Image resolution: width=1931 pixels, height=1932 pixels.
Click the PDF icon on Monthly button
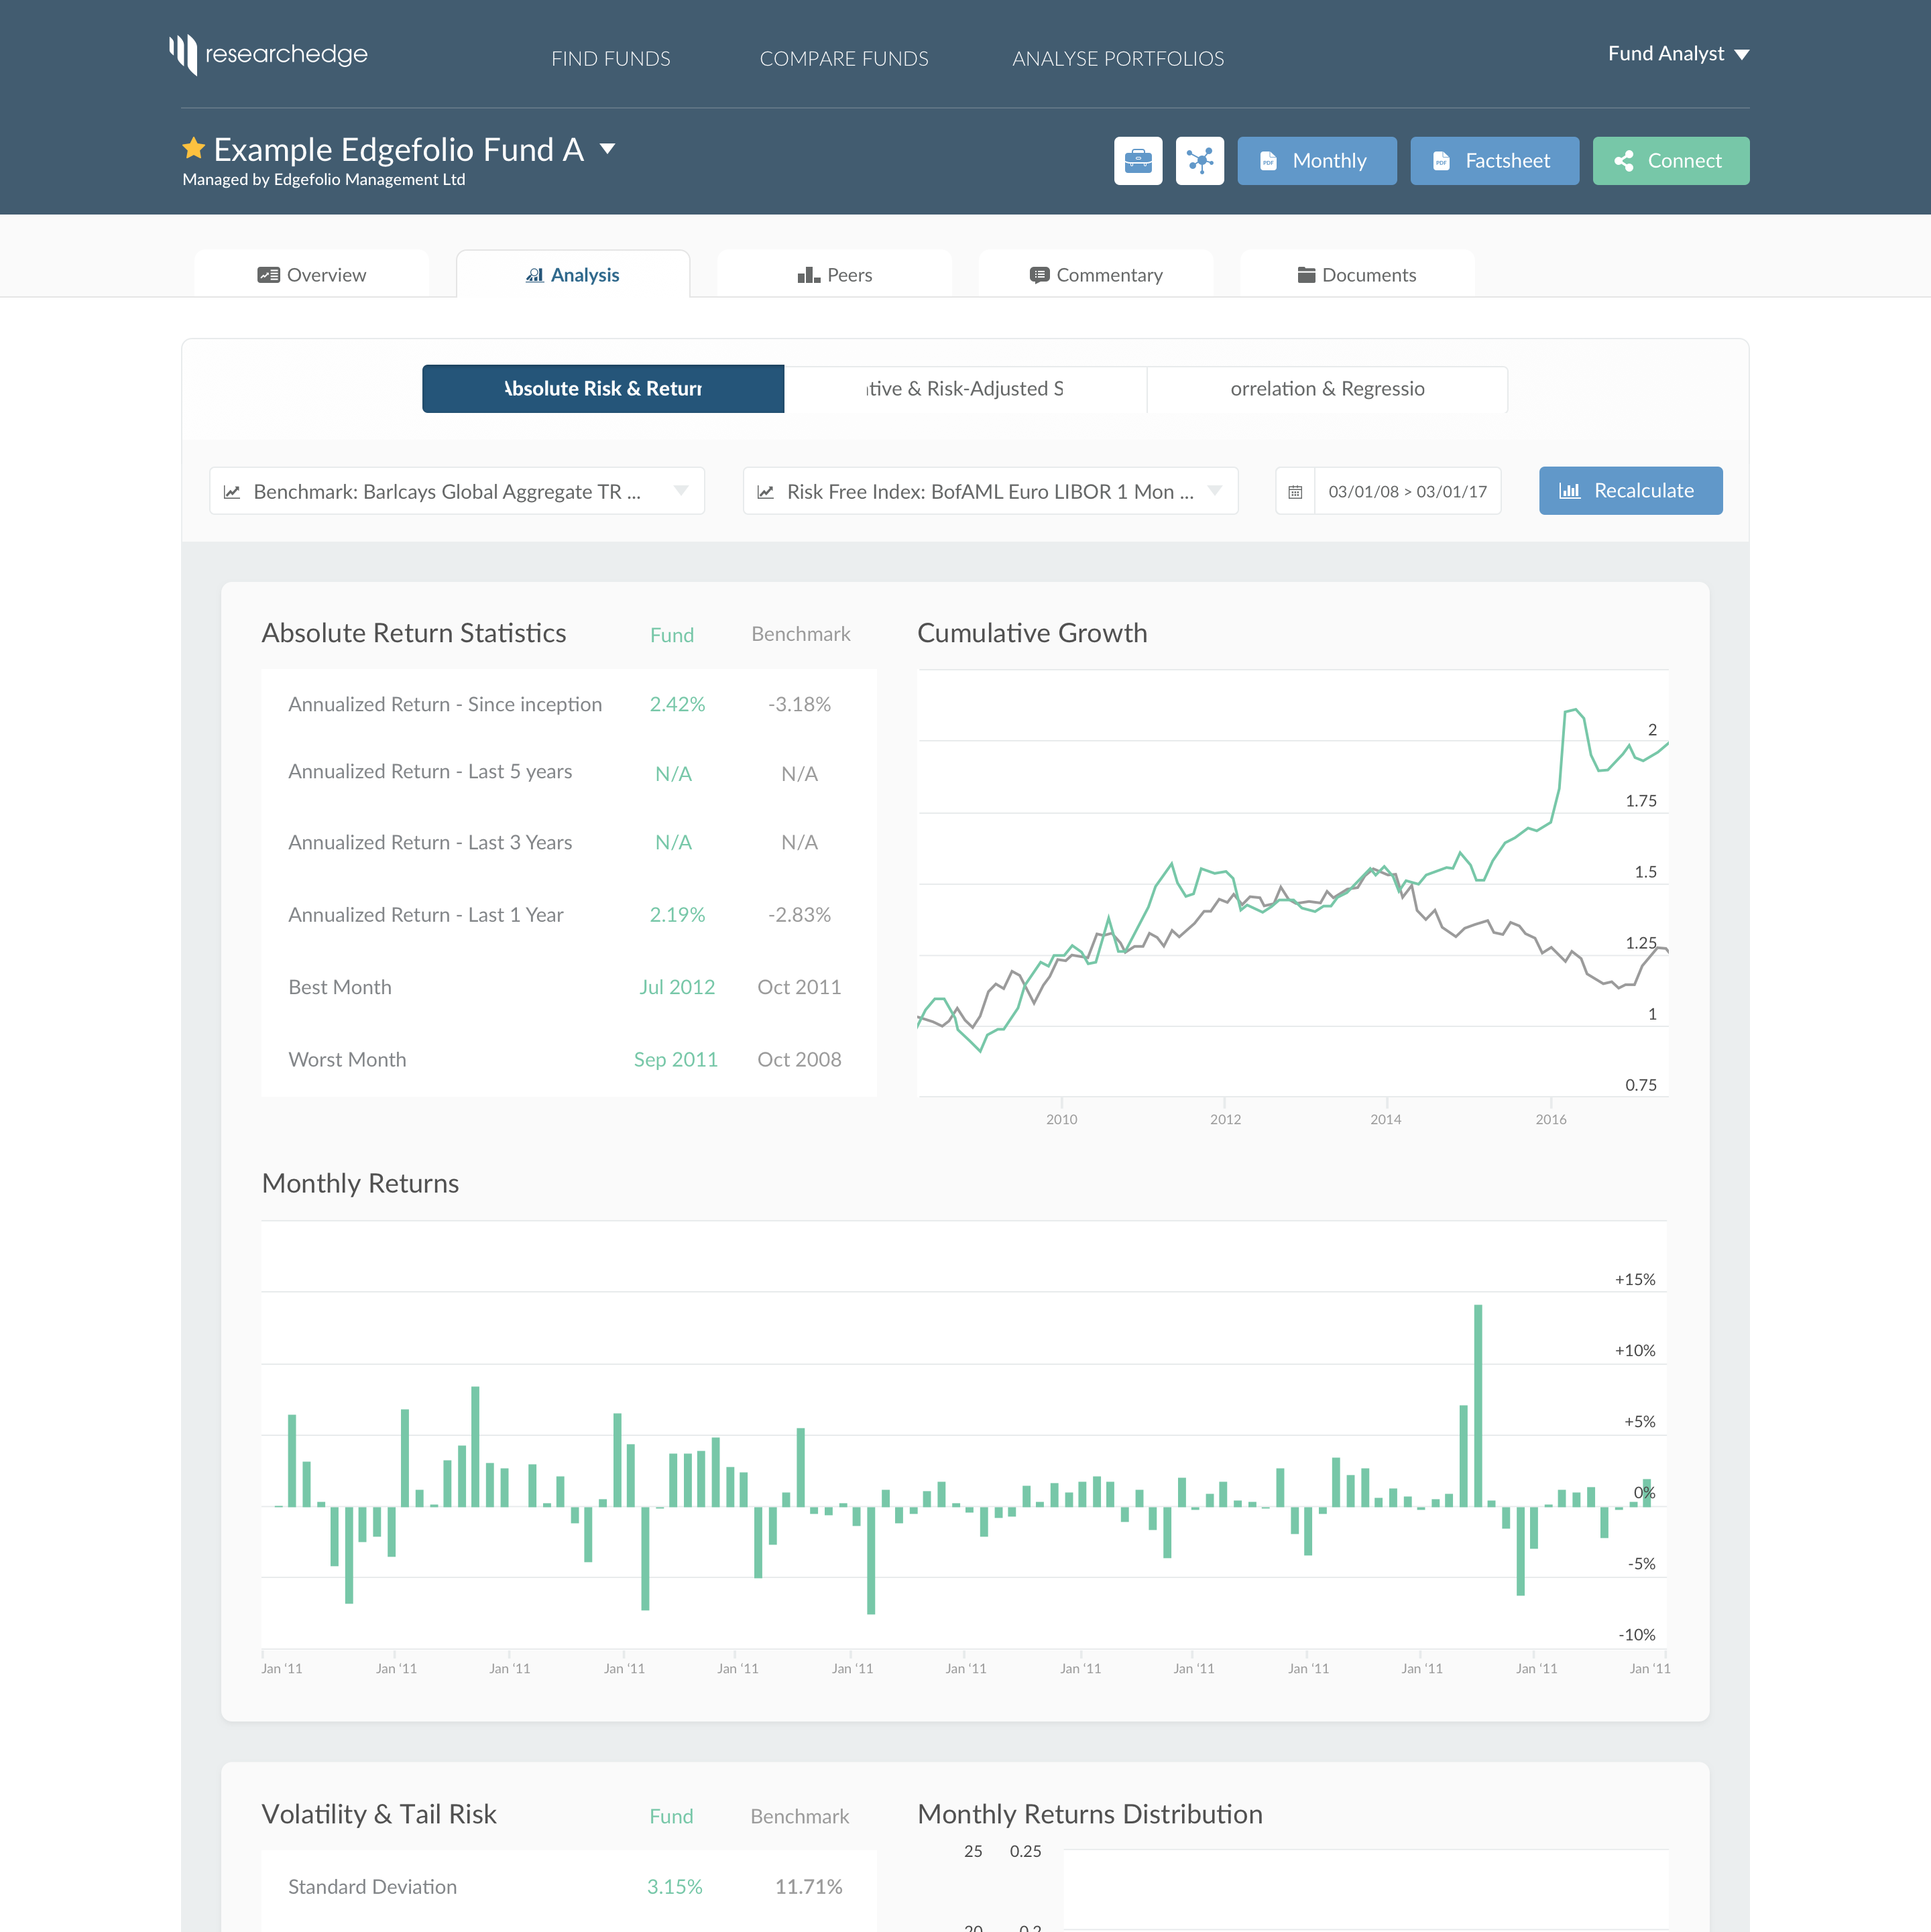coord(1268,161)
